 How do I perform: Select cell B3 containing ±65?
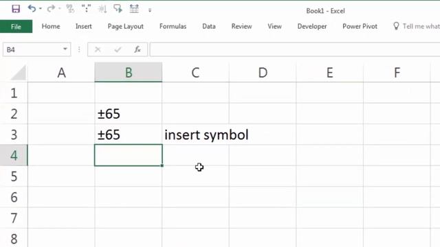pyautogui.click(x=129, y=134)
